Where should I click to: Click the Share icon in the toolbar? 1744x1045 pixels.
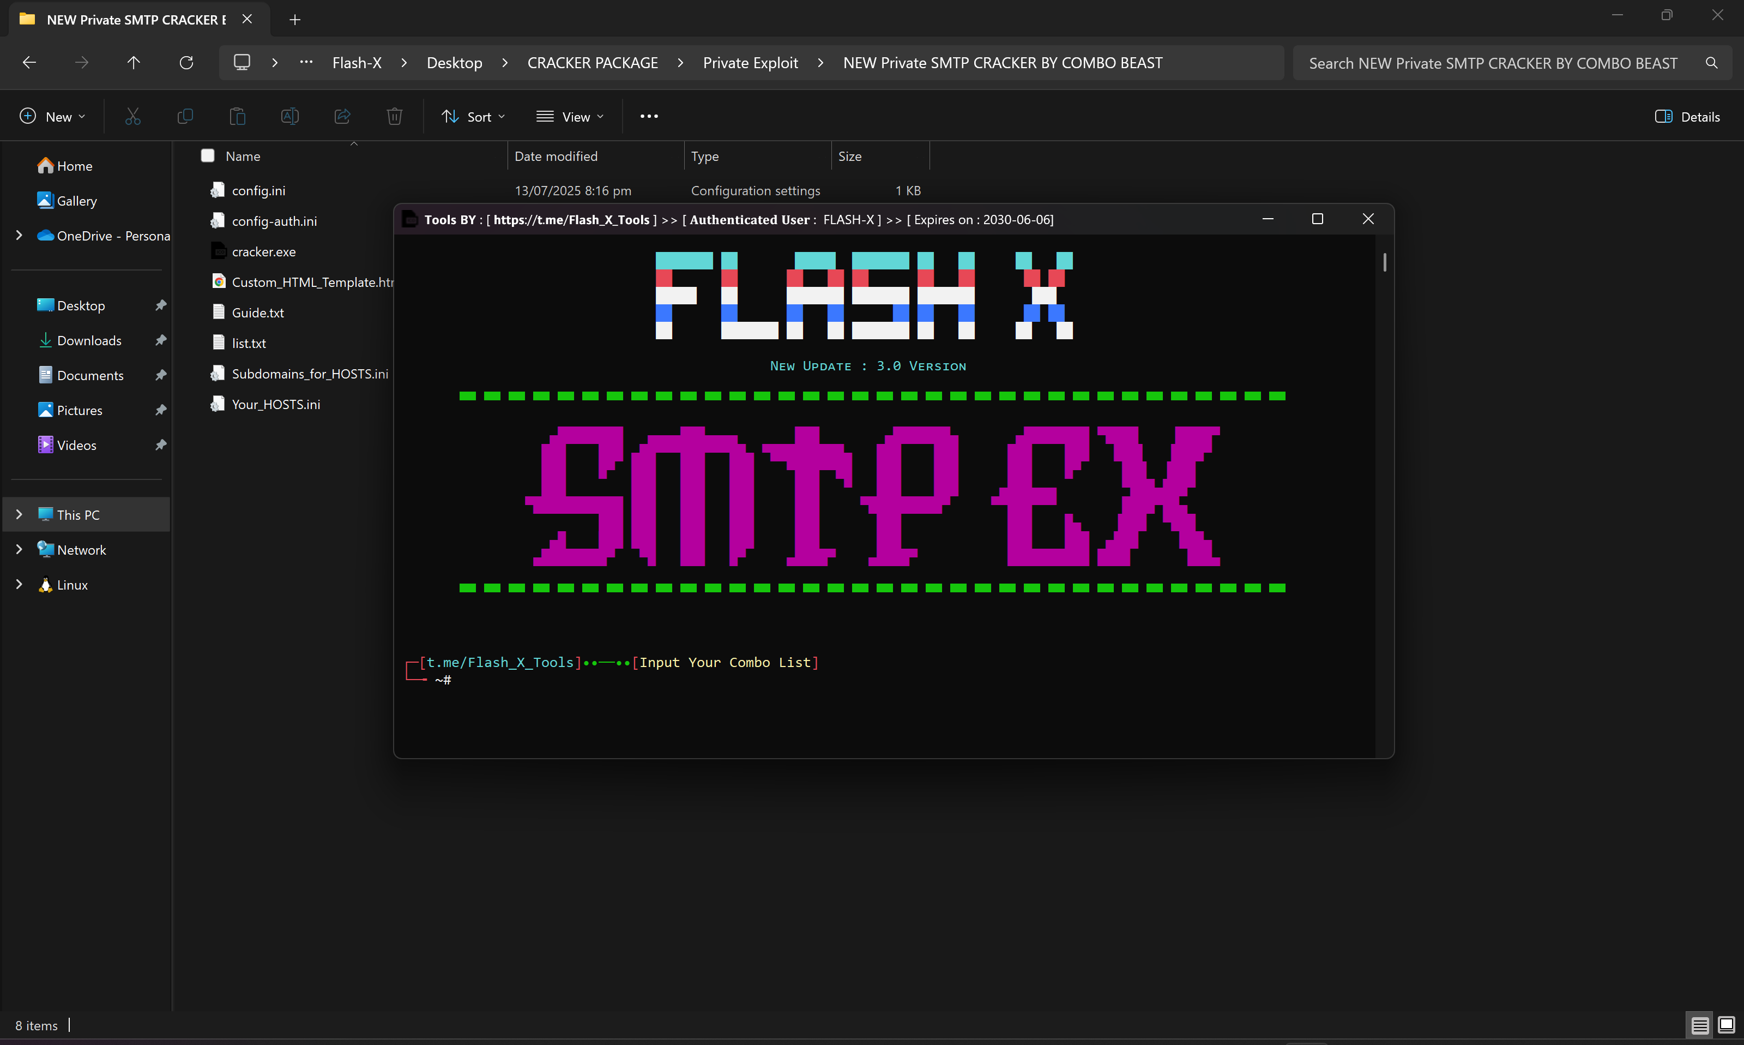[x=342, y=116]
